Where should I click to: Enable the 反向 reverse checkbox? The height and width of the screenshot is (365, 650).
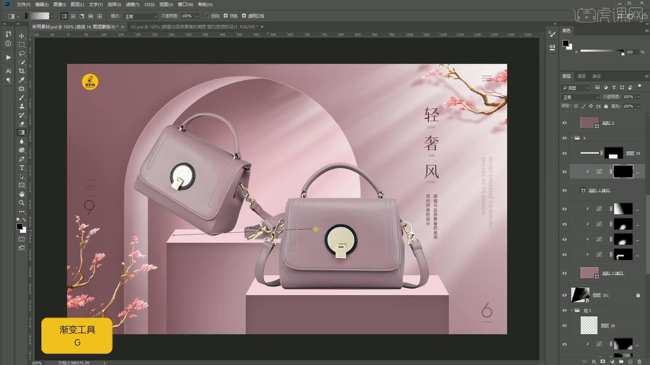tap(208, 16)
